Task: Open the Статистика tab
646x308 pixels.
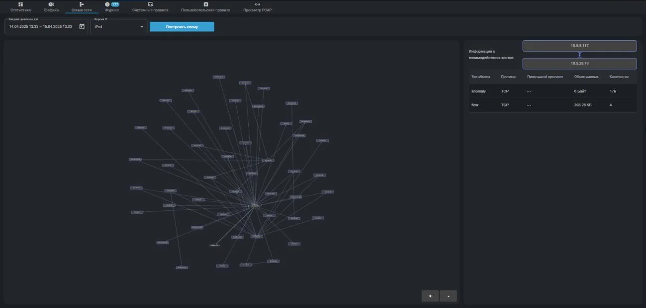Action: coord(20,7)
